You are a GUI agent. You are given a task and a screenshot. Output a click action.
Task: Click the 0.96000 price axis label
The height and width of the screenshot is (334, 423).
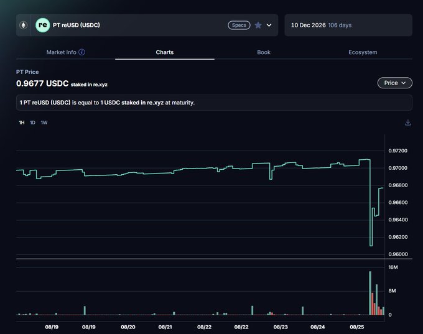click(398, 254)
